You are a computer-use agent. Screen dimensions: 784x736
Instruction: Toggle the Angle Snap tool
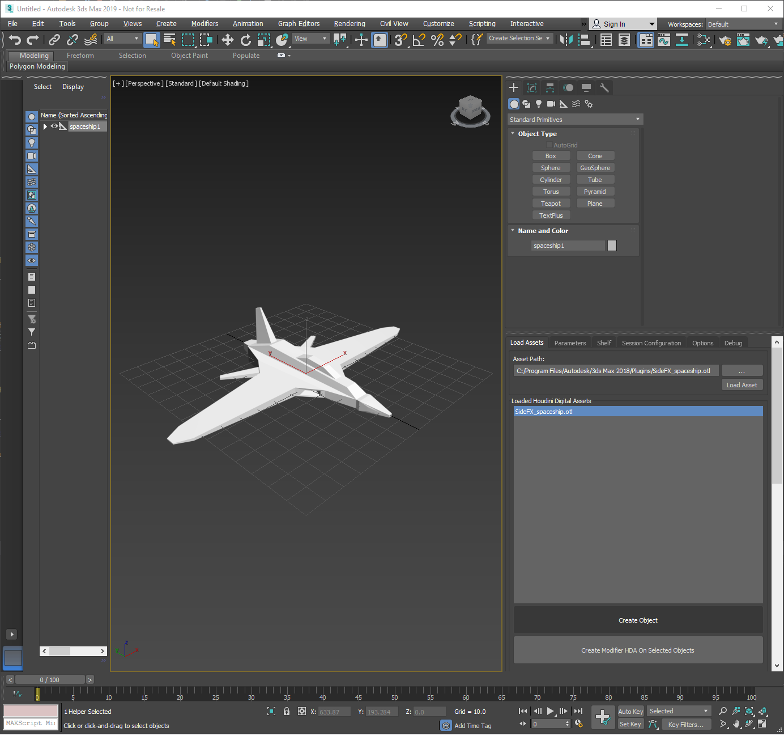[x=419, y=40]
